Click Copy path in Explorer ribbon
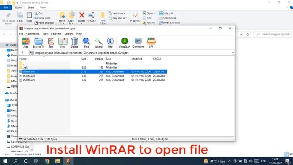Viewport: 293px width, 165px height. 43,18
